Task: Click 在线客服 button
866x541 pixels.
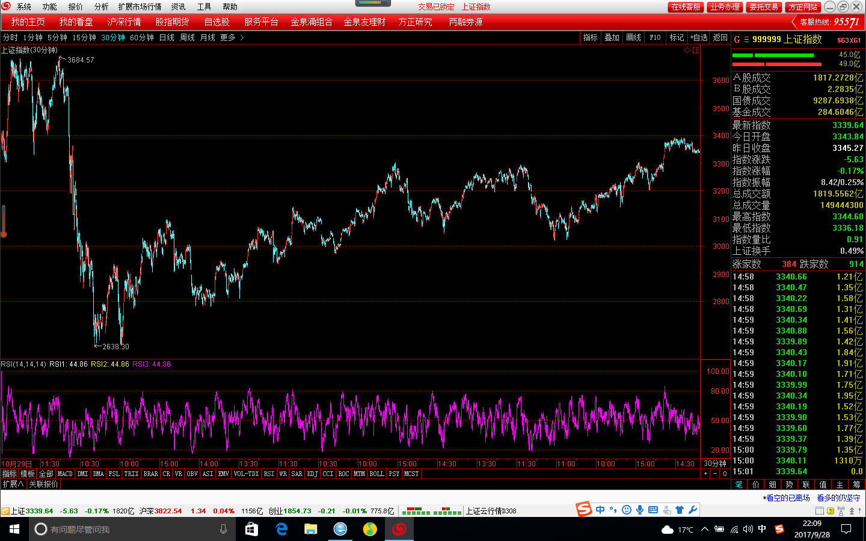Action: point(686,7)
